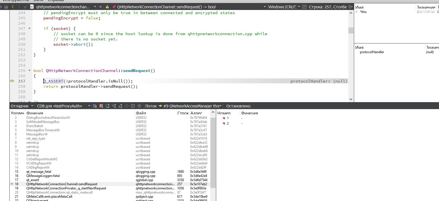
Task: Click the Step Out icon
Action: point(120,106)
